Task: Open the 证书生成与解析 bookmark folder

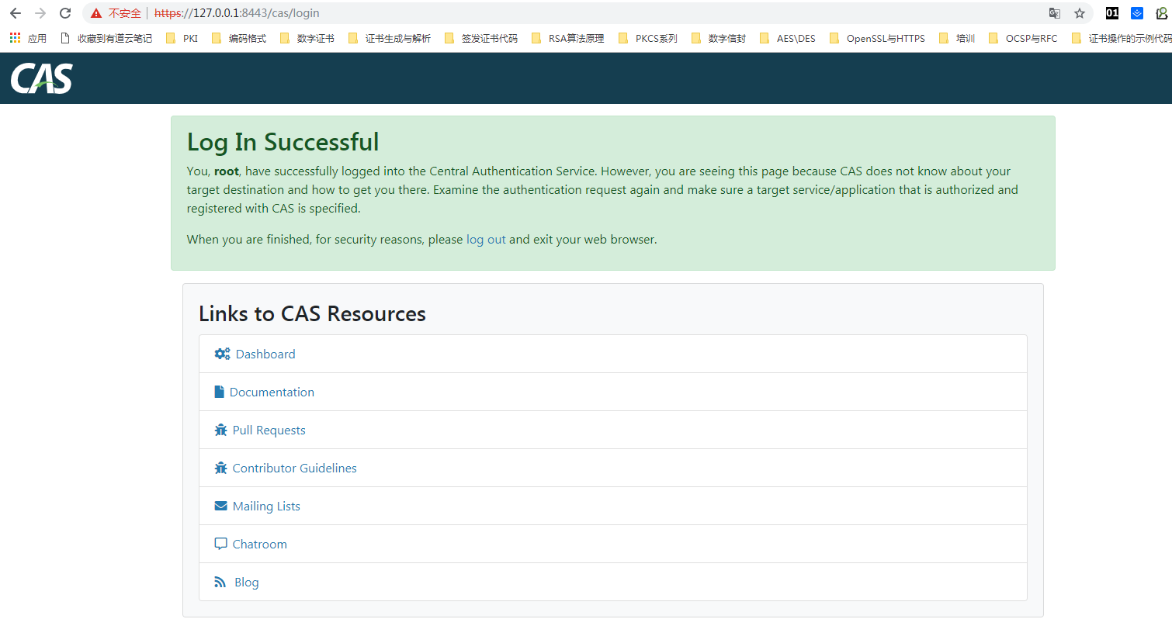Action: pyautogui.click(x=390, y=38)
